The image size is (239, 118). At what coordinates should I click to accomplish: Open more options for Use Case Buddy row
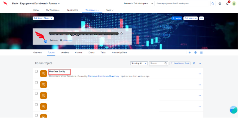[x=200, y=74]
